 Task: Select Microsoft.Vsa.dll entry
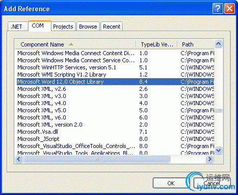coord(115,132)
